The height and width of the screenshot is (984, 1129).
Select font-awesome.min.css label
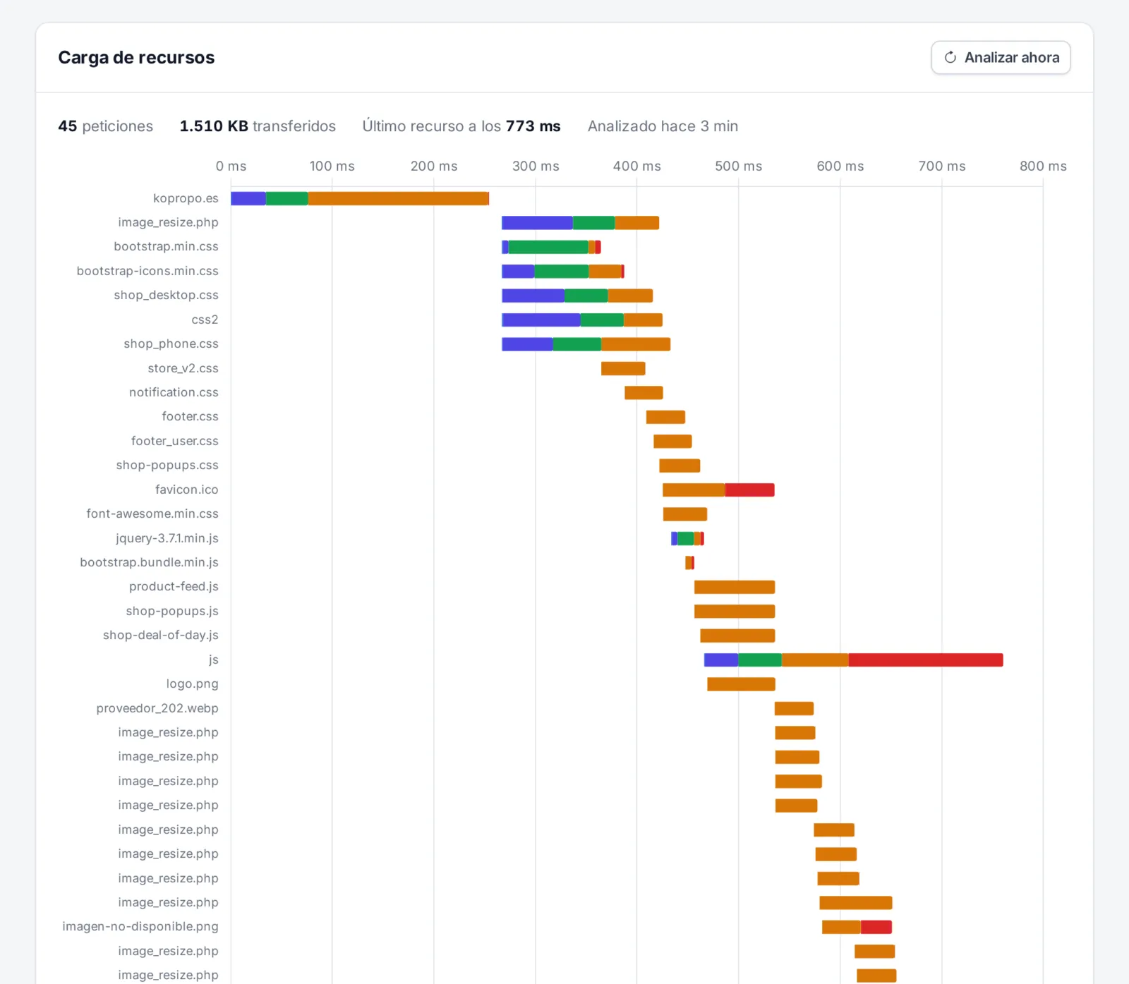click(152, 514)
